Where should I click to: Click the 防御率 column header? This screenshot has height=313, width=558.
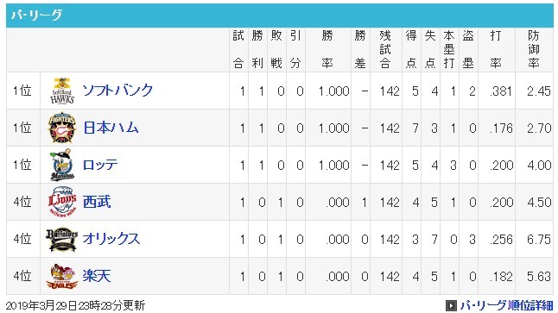tap(534, 49)
